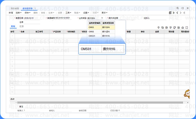Expand grid with corner-brackets fullscreen icon
Viewport: 196px width, 119px height.
tap(187, 27)
